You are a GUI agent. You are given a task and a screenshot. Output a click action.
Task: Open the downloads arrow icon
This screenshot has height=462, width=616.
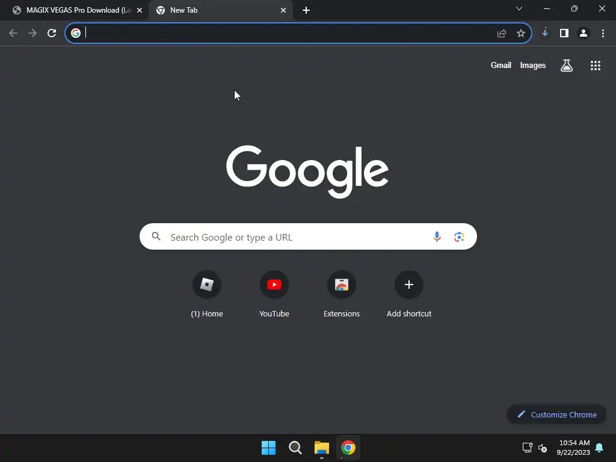[x=545, y=33]
